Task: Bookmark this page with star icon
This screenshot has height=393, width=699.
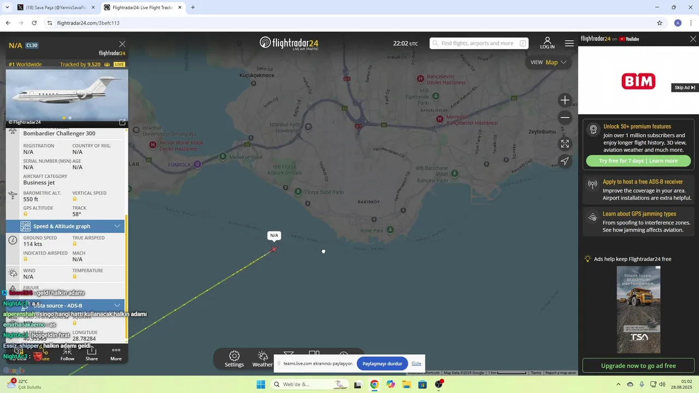Action: pos(660,23)
